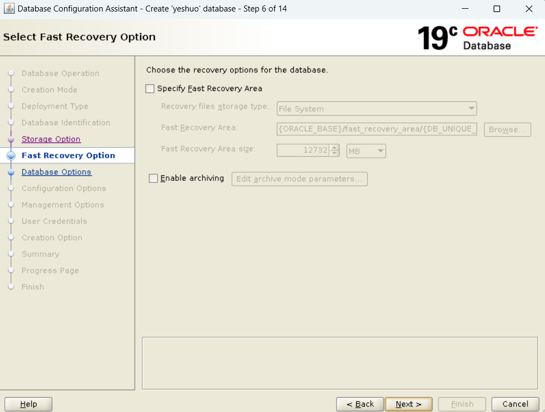
Task: Click the Progress Page step label
Action: point(50,271)
